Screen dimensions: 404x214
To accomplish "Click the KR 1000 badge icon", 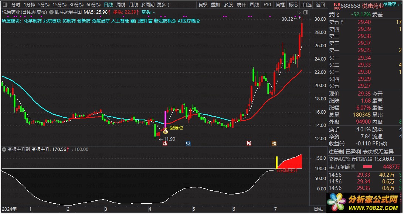I will (337, 6).
